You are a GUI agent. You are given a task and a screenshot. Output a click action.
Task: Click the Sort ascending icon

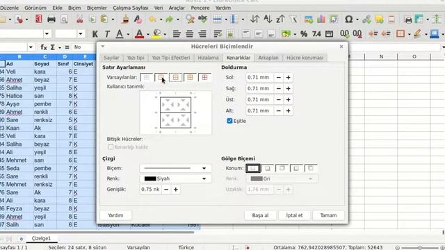coord(268,19)
